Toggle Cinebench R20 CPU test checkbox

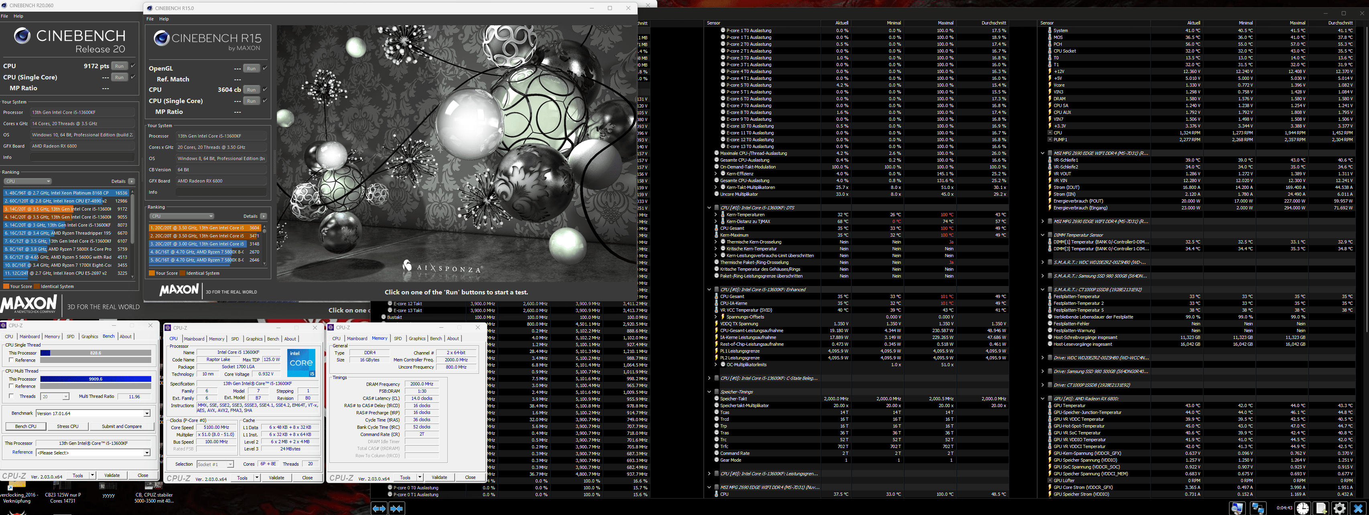(x=133, y=66)
